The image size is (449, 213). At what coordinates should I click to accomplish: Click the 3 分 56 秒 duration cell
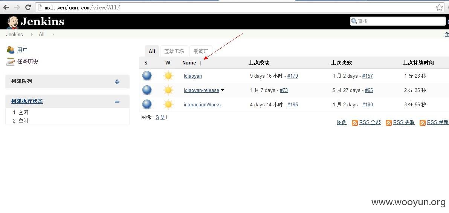[x=415, y=105]
